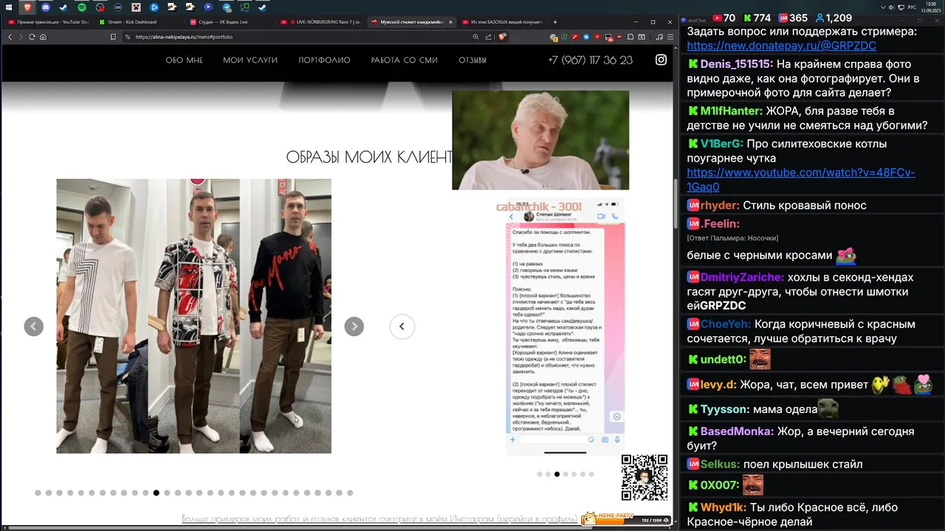The width and height of the screenshot is (945, 531).
Task: Open the share page icon in address bar
Action: [x=488, y=37]
